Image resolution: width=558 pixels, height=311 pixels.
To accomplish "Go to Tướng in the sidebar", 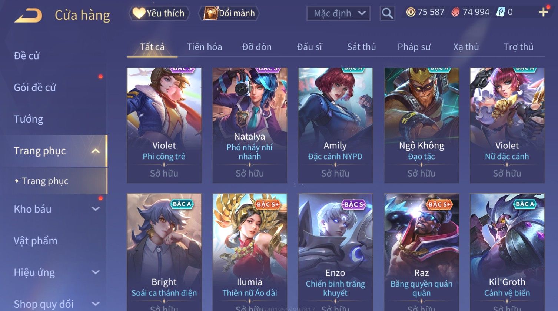I will click(29, 119).
